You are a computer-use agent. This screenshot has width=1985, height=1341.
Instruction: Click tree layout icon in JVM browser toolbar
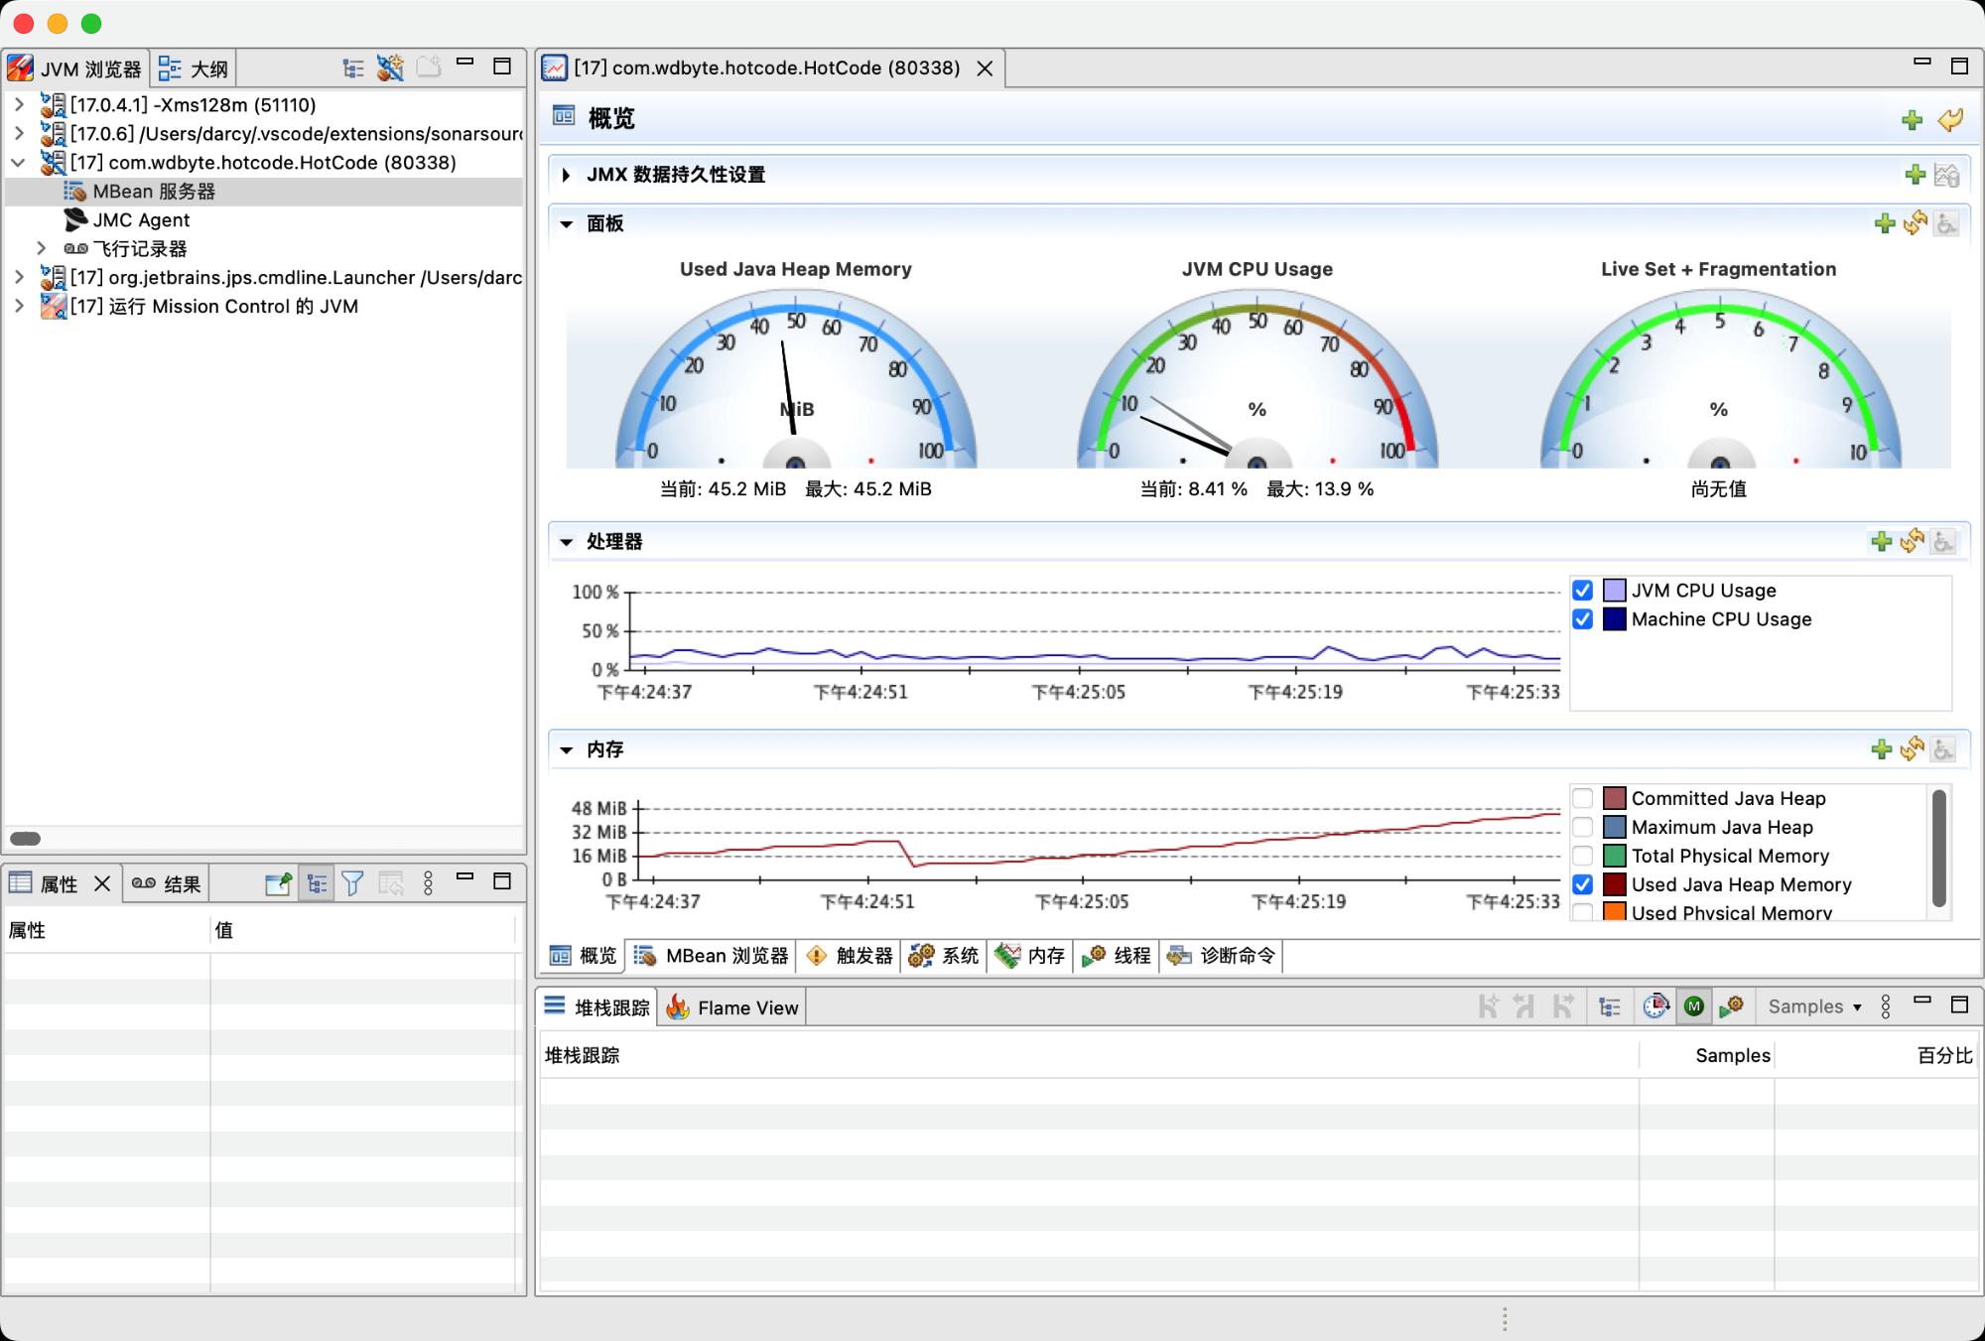(353, 67)
